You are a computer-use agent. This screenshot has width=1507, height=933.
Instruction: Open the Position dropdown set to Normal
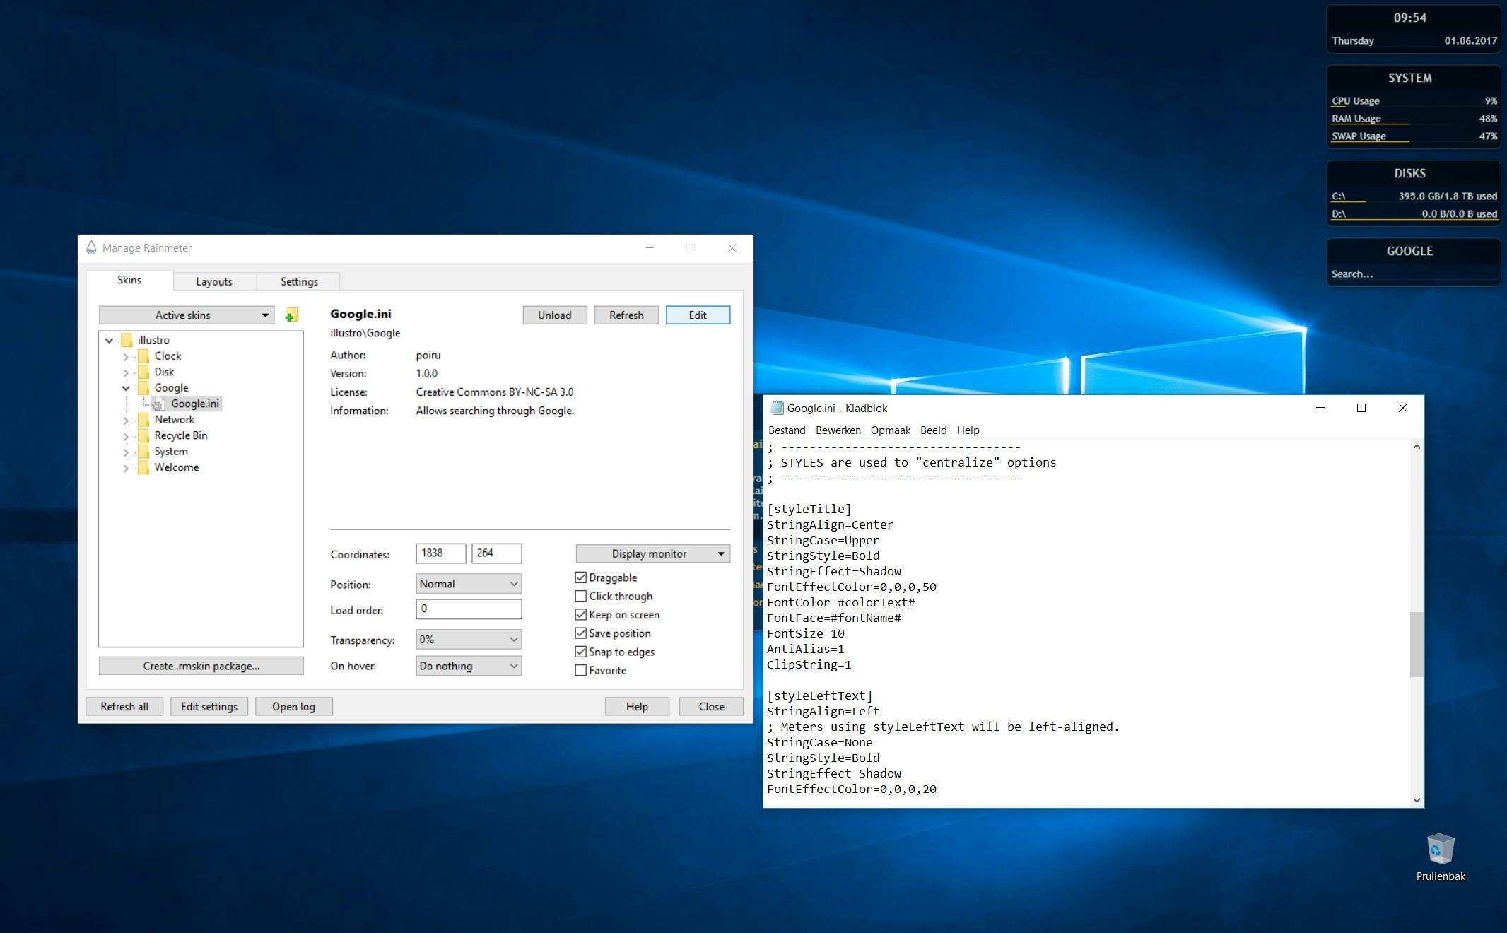point(469,584)
